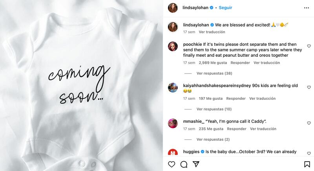This screenshot has width=314, height=171.
Task: Like mmashie_'s comment with the heart
Action: 309,123
